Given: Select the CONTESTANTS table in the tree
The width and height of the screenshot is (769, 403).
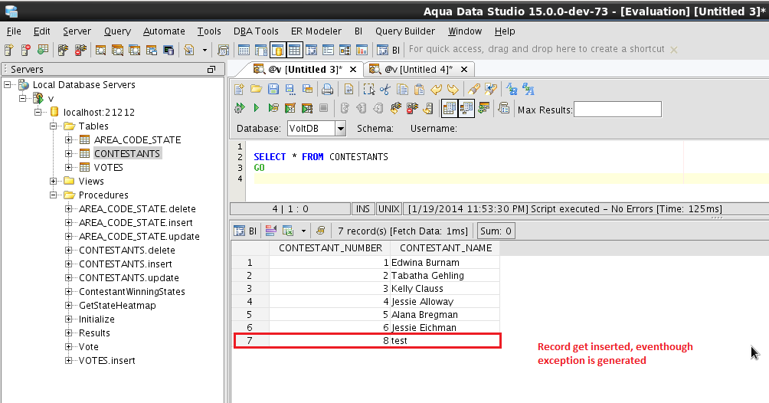Looking at the screenshot, I should click(x=127, y=154).
